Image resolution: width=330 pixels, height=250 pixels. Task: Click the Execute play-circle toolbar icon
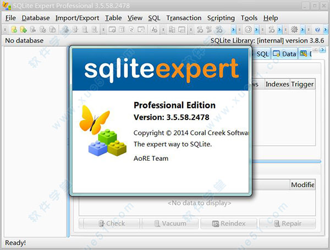point(248,30)
